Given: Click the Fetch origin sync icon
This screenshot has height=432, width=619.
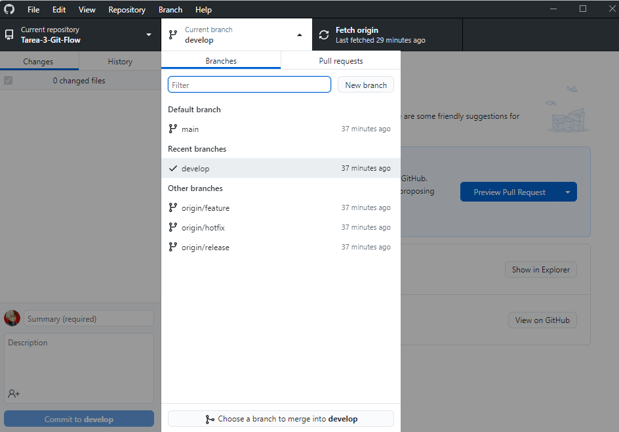Looking at the screenshot, I should pos(324,35).
